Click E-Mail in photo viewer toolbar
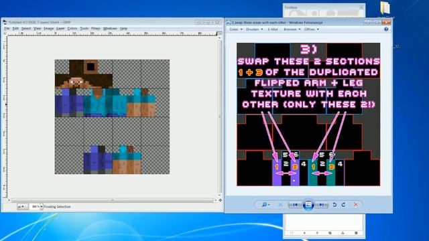Viewport: 429px width, 241px height. [273, 29]
